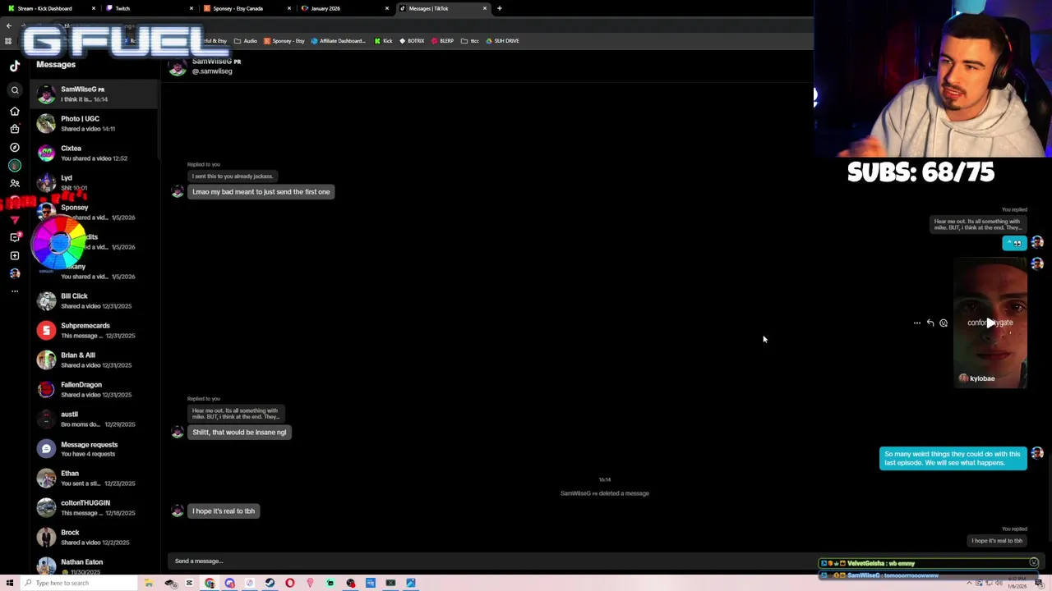Open the Sponsey - Etsy bookmark
1052x591 pixels.
click(284, 41)
